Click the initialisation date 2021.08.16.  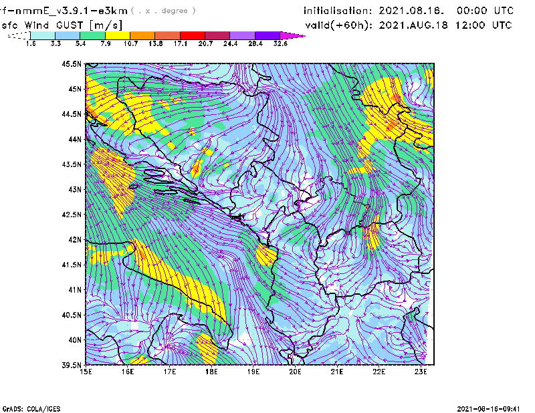click(411, 11)
